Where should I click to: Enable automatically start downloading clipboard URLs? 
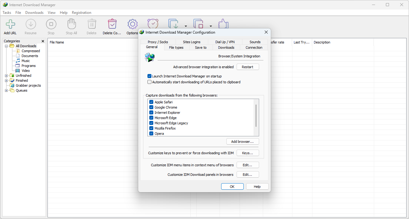click(150, 82)
